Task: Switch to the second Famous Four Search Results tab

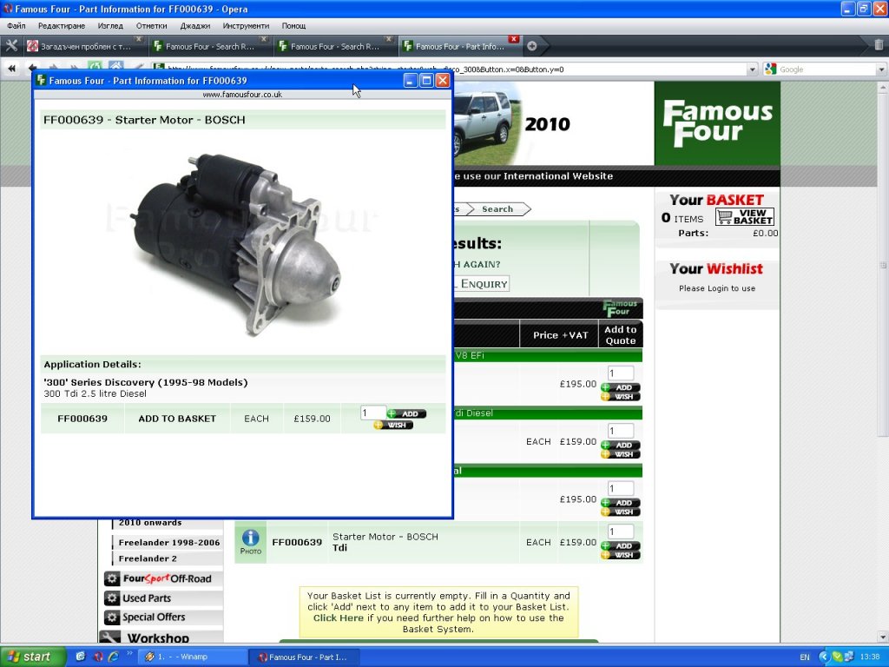Action: [333, 47]
